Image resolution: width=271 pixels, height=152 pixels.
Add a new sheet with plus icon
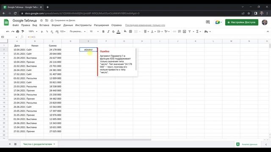(x=10, y=144)
